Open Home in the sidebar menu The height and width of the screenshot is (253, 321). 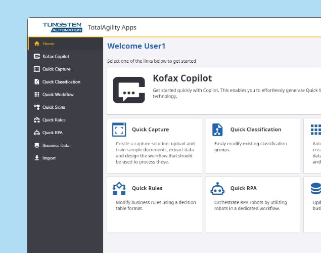click(65, 44)
